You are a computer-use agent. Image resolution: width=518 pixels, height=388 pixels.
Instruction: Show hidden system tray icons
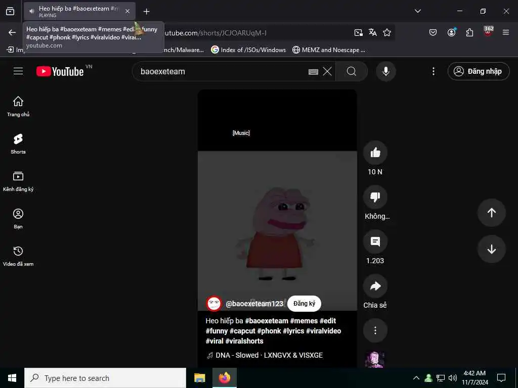click(x=416, y=378)
